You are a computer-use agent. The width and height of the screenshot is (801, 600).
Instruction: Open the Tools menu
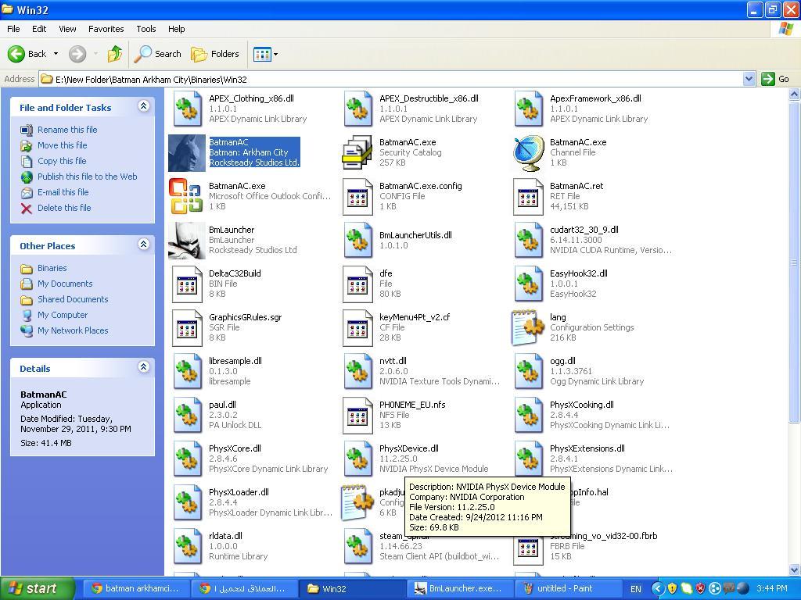coord(146,29)
